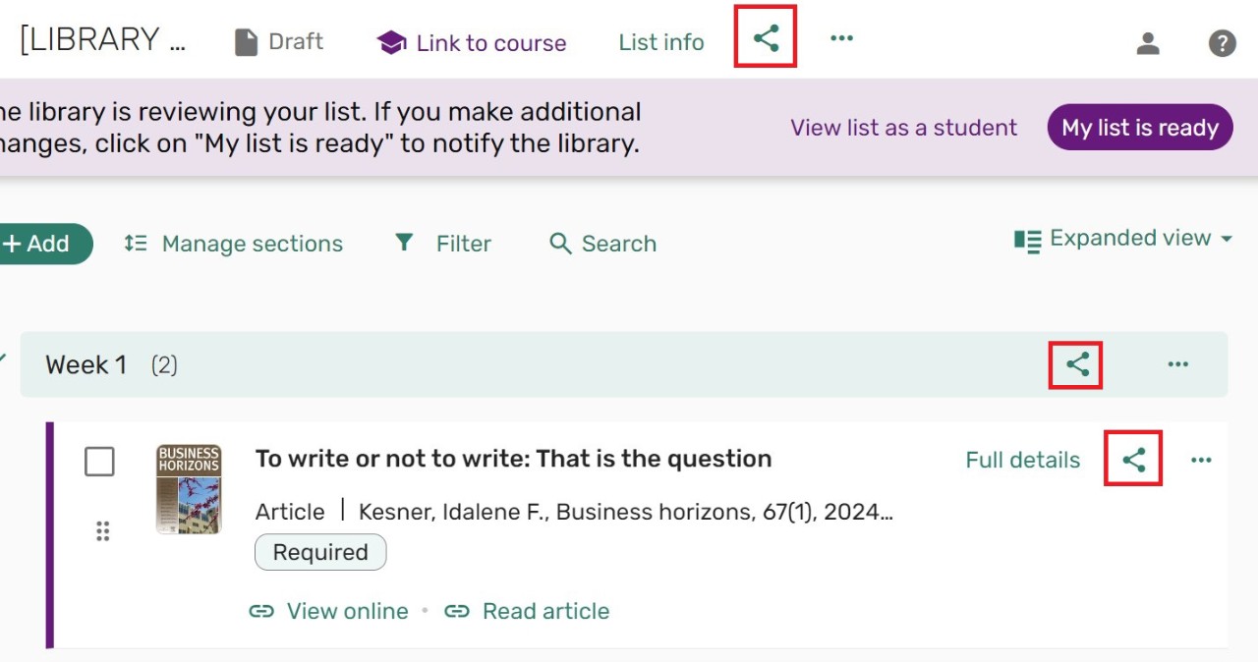The height and width of the screenshot is (662, 1258).
Task: Click the 'Read article' link
Action: click(545, 610)
